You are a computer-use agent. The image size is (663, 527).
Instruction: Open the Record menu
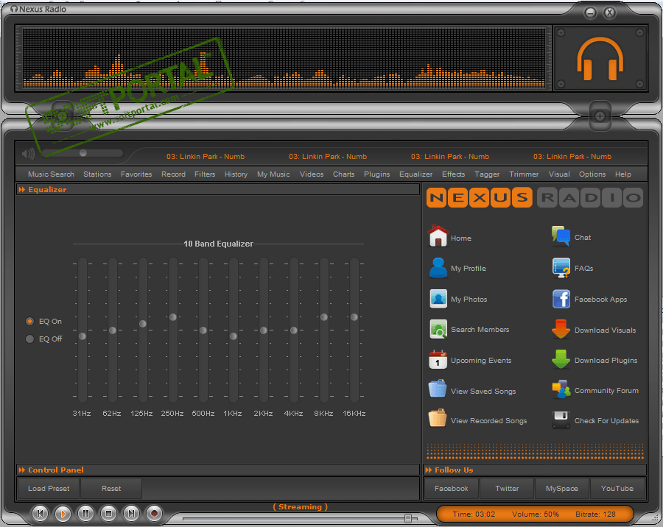coord(173,174)
